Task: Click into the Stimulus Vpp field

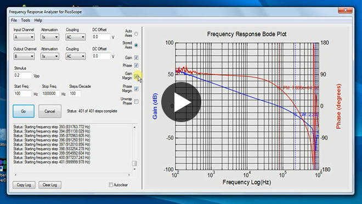Action: coord(22,75)
